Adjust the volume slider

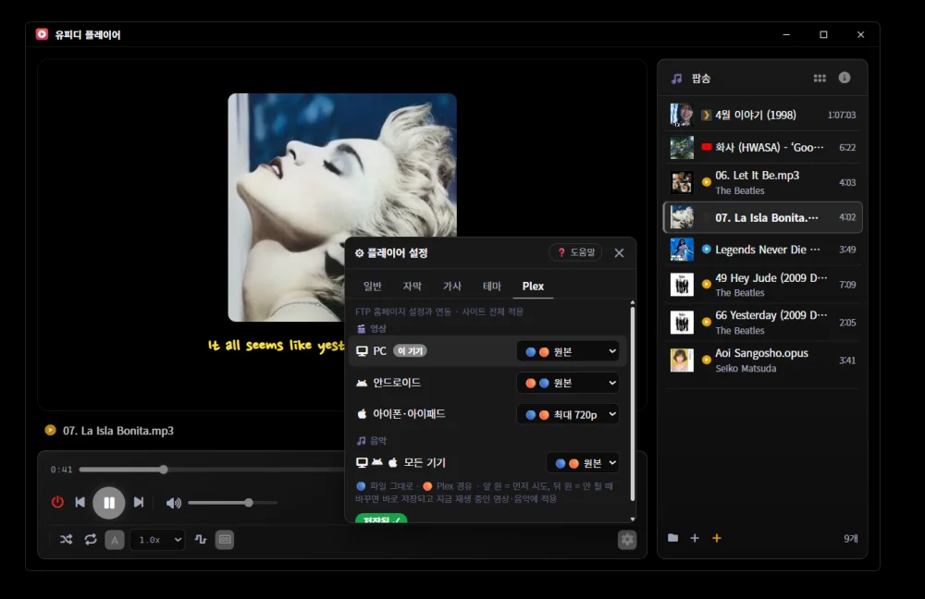coord(232,503)
